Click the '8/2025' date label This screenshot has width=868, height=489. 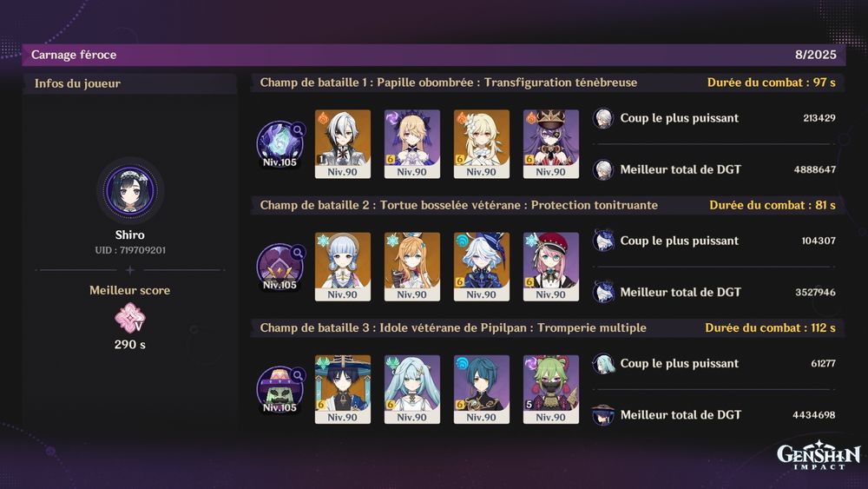click(816, 54)
